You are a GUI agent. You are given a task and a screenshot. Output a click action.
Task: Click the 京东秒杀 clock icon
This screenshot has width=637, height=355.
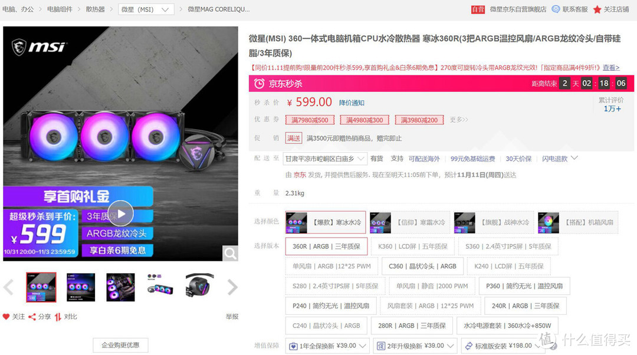tap(259, 84)
